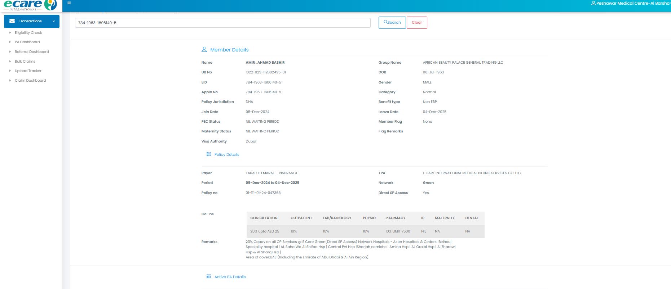The height and width of the screenshot is (289, 671).
Task: Open Eligibility Check in the sidebar
Action: 28,33
